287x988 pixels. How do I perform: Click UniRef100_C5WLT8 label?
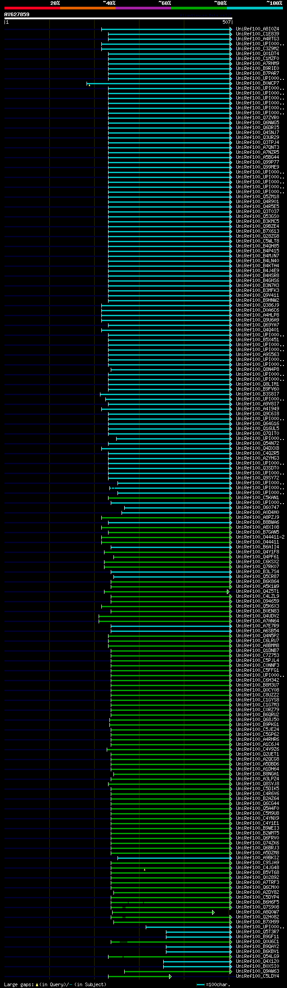point(257,241)
